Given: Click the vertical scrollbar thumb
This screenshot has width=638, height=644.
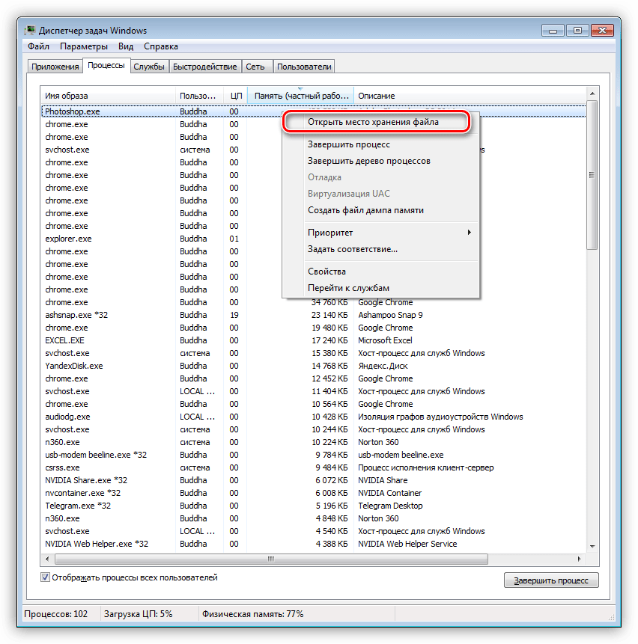Looking at the screenshot, I should click(592, 175).
